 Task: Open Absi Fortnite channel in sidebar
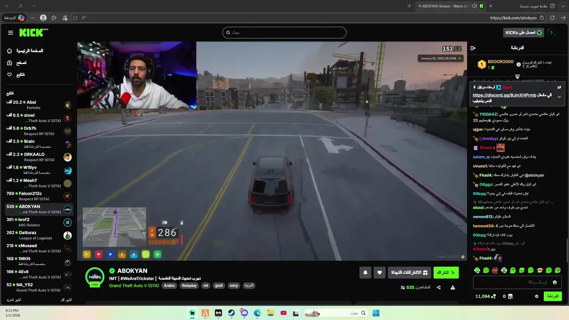tap(39, 105)
